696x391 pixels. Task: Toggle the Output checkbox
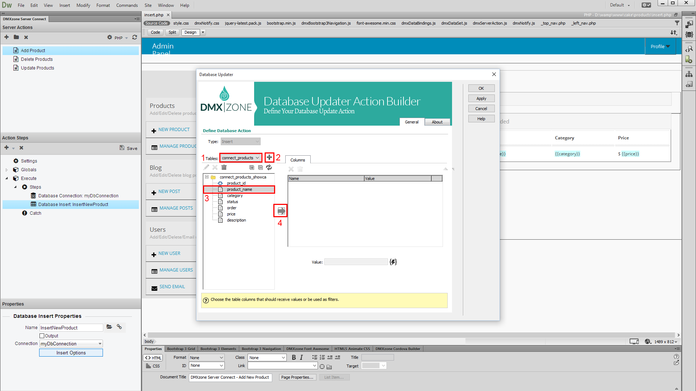point(42,336)
